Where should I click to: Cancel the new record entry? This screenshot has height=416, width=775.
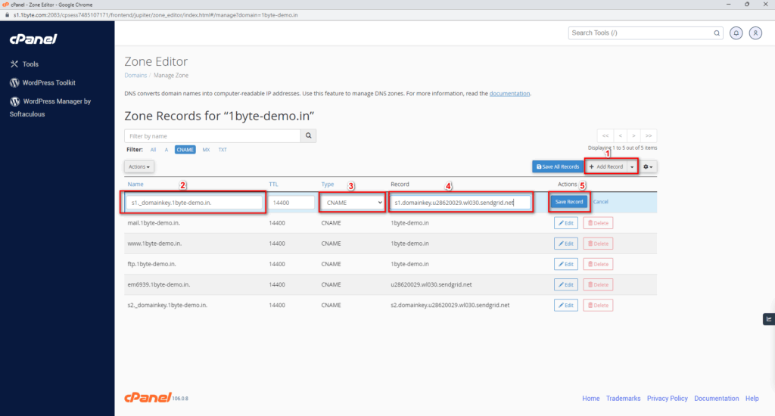coord(600,202)
